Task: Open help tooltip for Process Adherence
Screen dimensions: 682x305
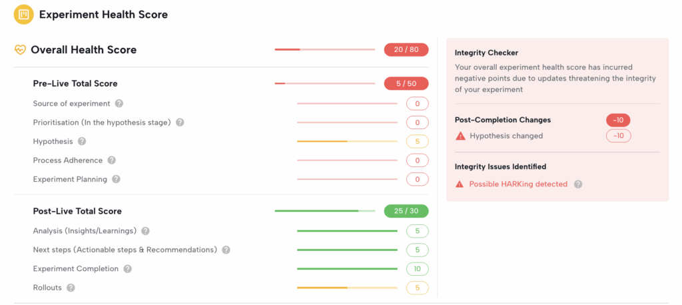Action: [111, 160]
